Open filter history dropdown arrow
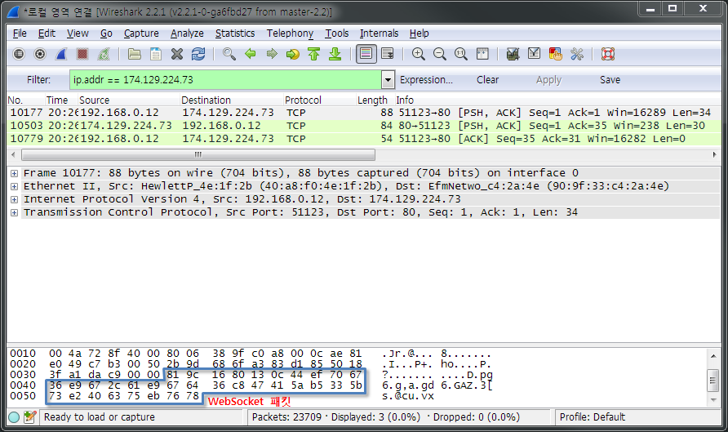 [x=388, y=80]
